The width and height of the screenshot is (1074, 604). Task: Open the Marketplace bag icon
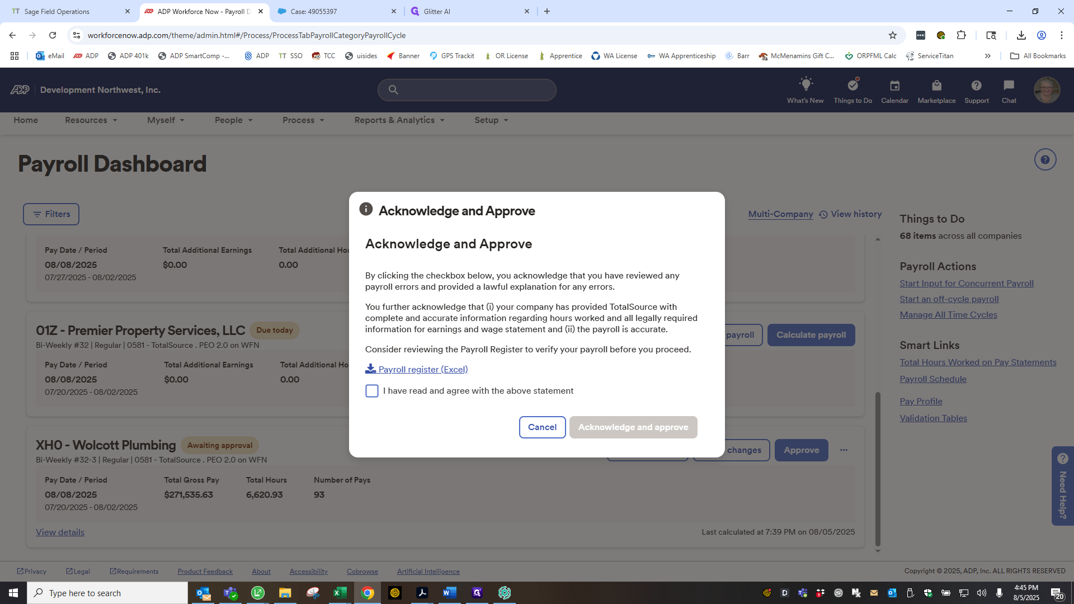(x=936, y=90)
